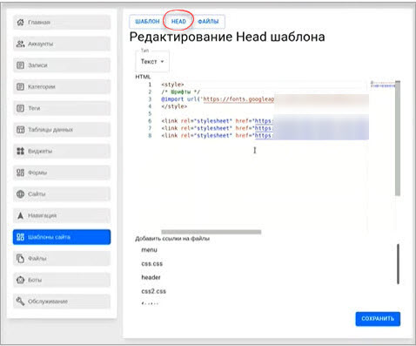
Task: Click the files icon beside Файлы
Action: pyautogui.click(x=20, y=258)
